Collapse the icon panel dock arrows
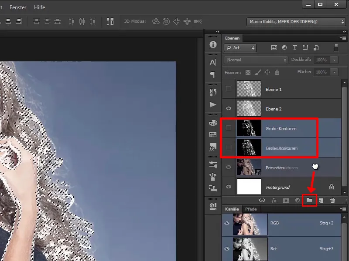The image size is (349, 261). [x=217, y=31]
